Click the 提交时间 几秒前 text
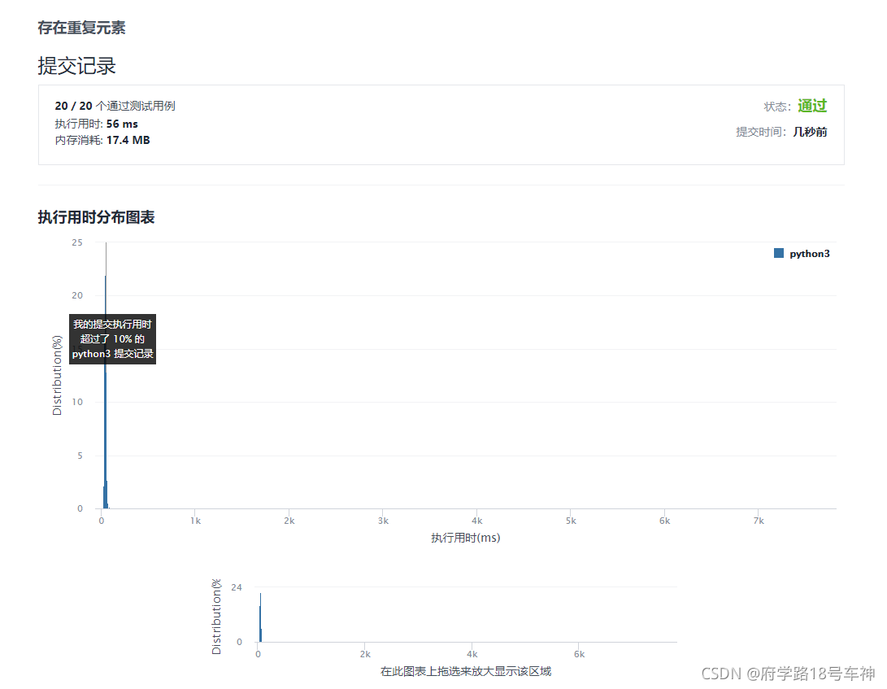This screenshot has width=887, height=689. 781,132
